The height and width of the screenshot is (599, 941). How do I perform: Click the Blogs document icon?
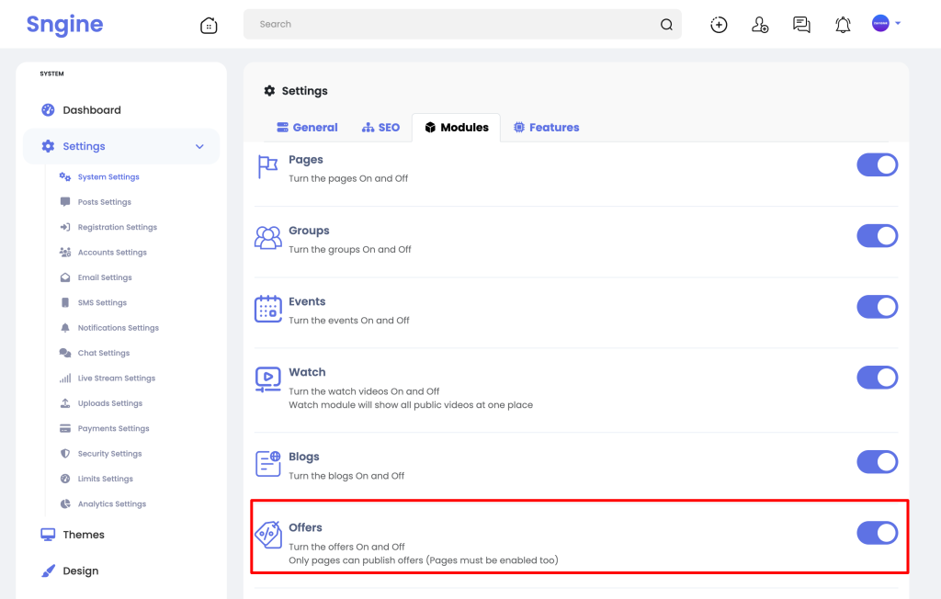pyautogui.click(x=267, y=463)
